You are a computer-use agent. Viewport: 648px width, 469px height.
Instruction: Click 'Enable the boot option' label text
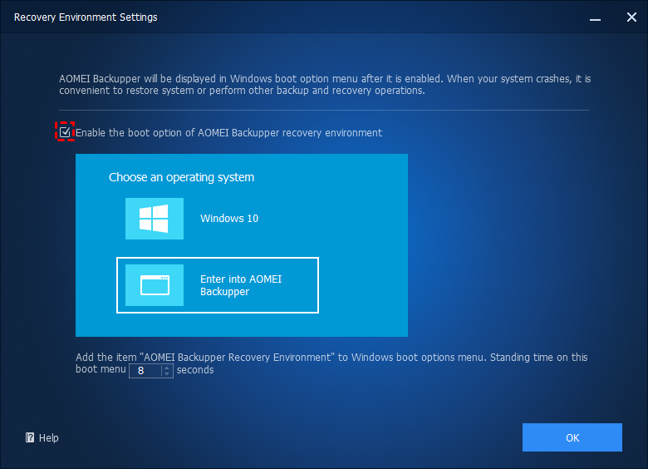pos(229,133)
